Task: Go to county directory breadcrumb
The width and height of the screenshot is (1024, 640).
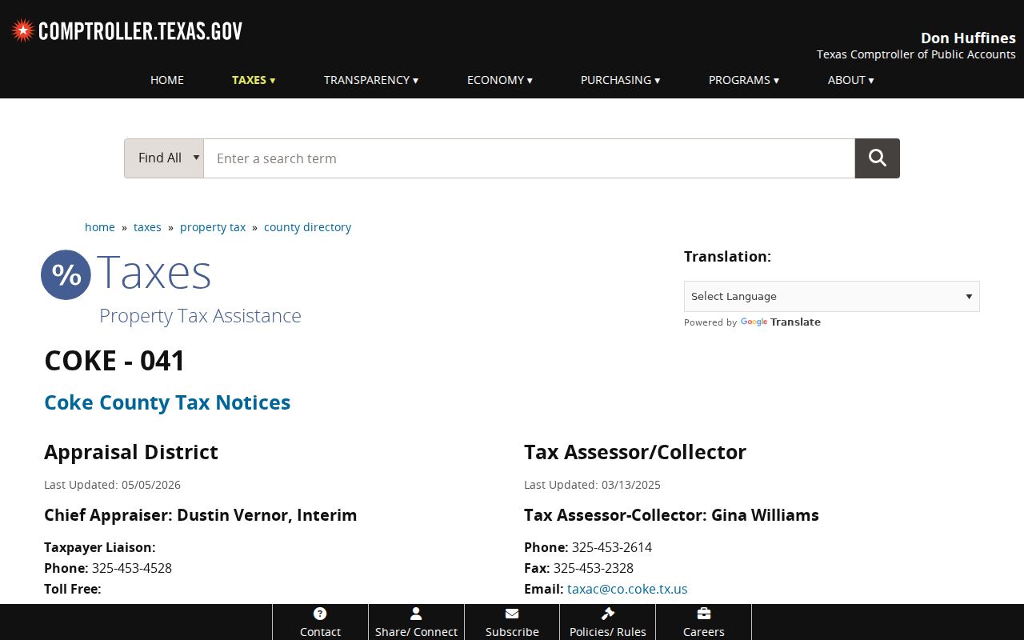Action: pos(307,227)
